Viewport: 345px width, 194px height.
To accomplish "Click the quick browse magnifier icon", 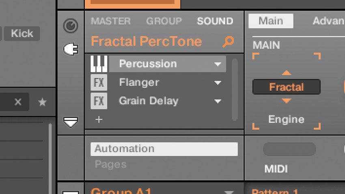I will (228, 41).
